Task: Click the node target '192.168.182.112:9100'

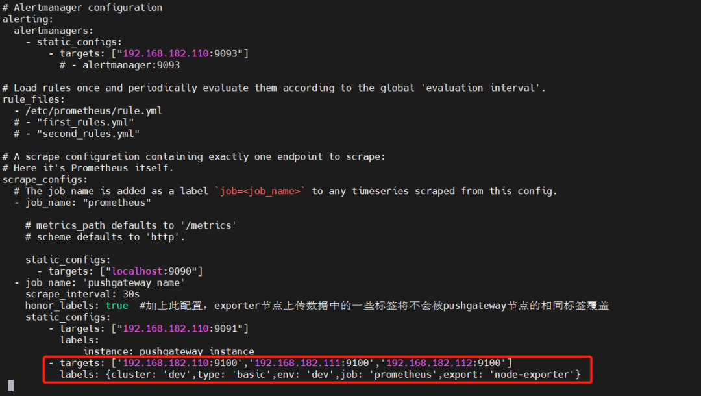Action: [446, 363]
